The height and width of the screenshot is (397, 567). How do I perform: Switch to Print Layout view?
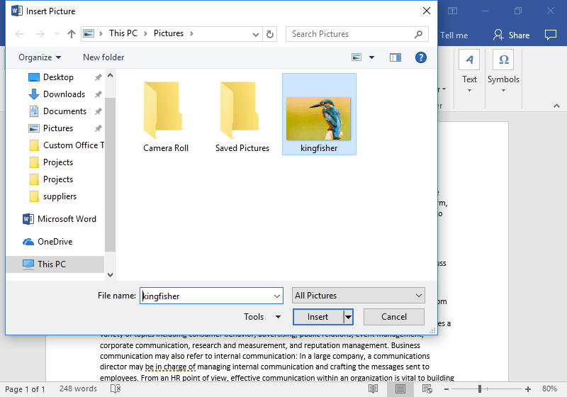click(400, 389)
